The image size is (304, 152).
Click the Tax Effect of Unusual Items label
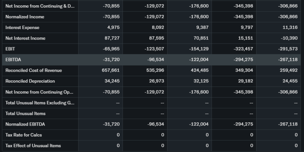33,145
